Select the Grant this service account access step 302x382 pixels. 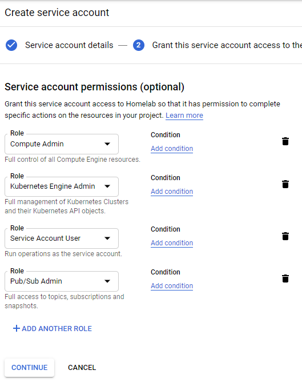tap(227, 45)
